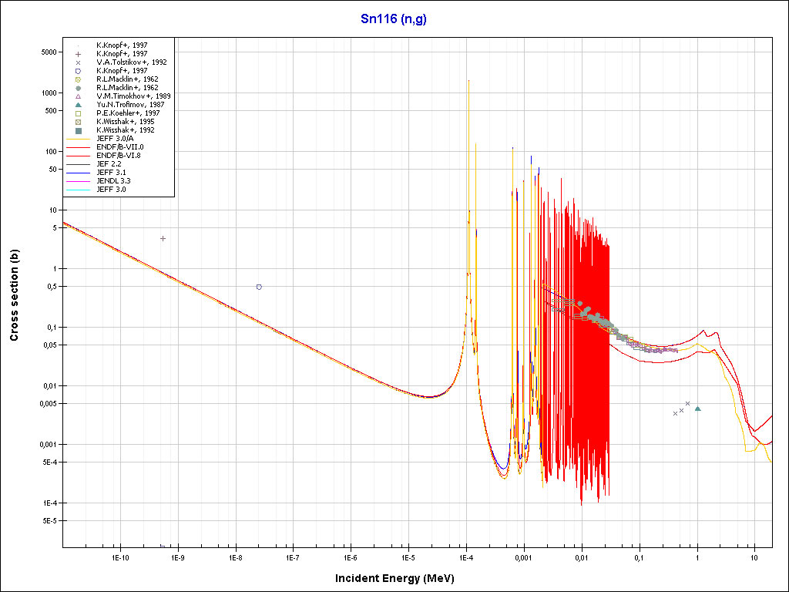Click the pentagon data point near 1E-8 MeV
This screenshot has width=789, height=592.
[x=259, y=287]
